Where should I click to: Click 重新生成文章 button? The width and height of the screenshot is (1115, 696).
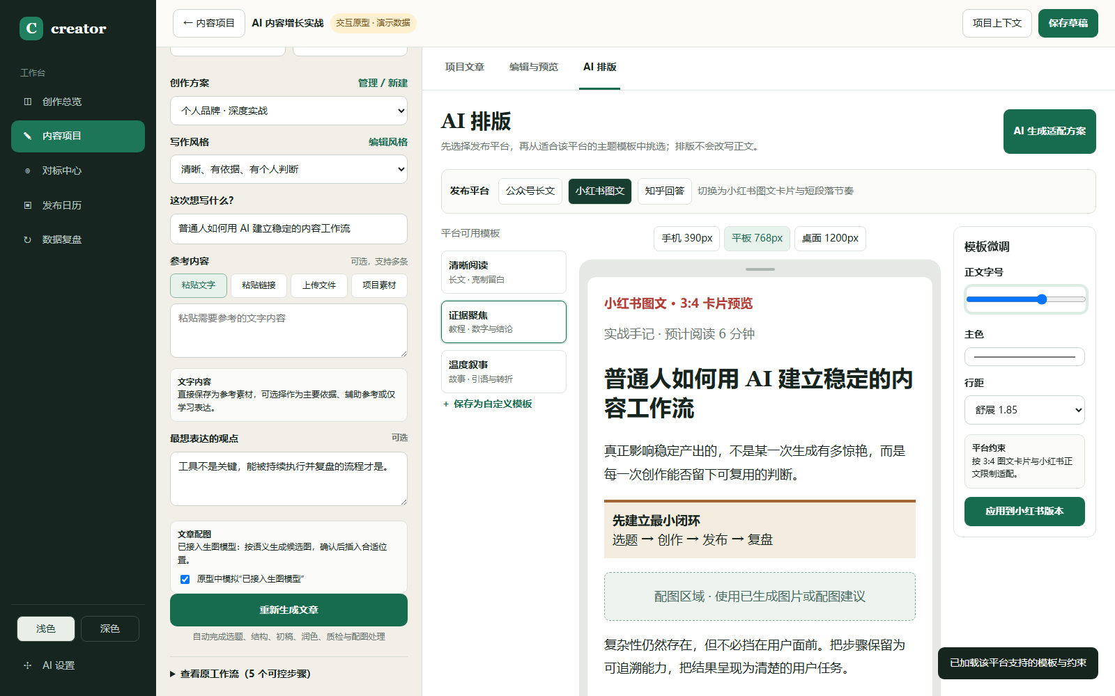pos(289,610)
